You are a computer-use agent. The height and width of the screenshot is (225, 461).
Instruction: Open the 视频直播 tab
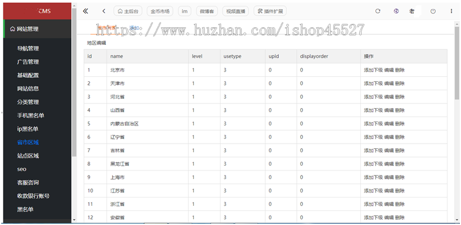click(x=236, y=11)
